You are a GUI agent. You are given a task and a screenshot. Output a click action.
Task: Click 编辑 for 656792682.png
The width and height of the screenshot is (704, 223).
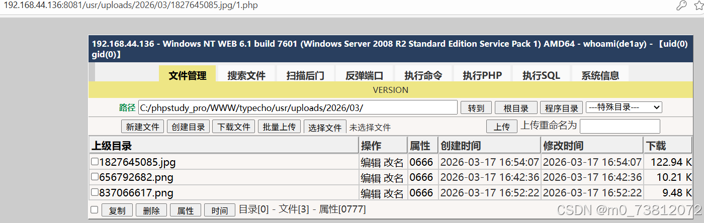click(x=371, y=177)
